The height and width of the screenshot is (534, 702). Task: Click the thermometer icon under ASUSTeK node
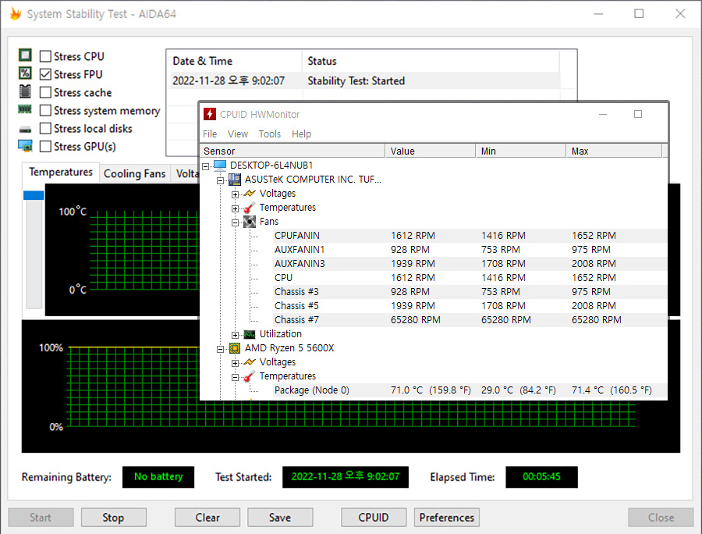250,208
